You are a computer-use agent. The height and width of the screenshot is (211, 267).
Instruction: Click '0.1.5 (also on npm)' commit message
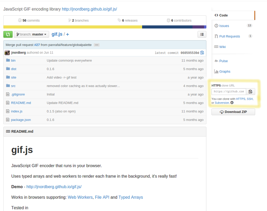click(x=61, y=111)
